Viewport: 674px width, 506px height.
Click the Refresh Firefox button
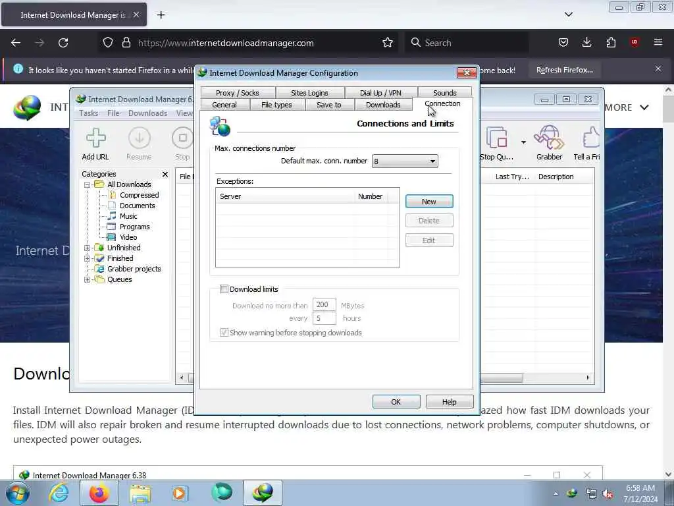tap(564, 70)
